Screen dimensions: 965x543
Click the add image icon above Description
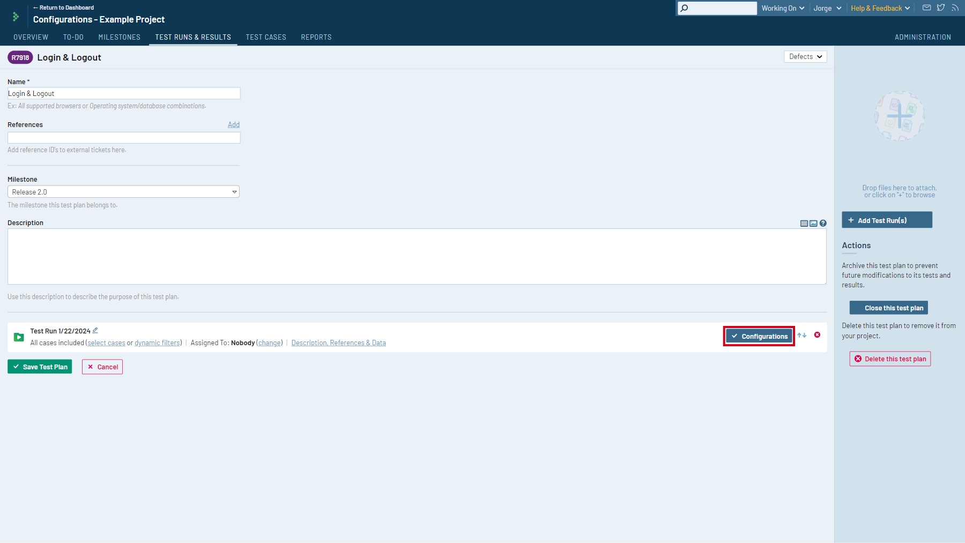coord(813,224)
